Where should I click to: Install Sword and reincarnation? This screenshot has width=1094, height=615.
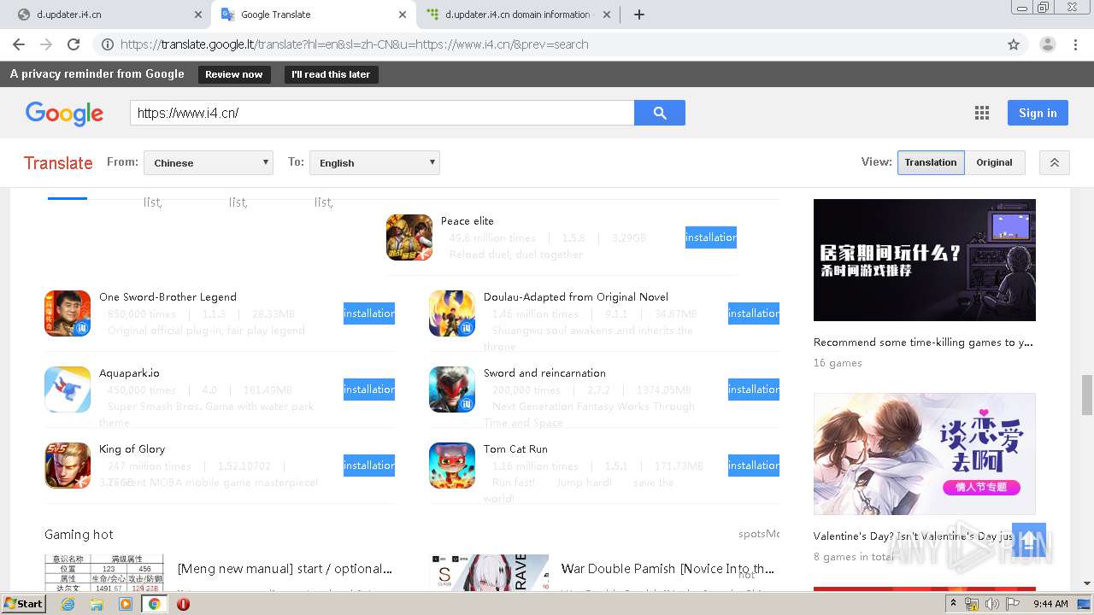pos(754,389)
